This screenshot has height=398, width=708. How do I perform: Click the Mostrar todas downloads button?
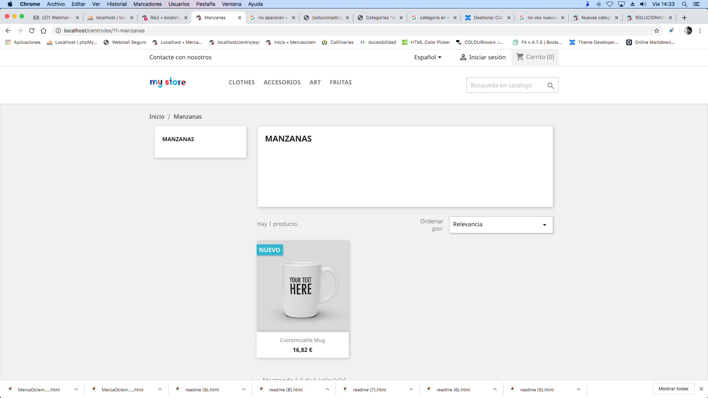[x=673, y=389]
